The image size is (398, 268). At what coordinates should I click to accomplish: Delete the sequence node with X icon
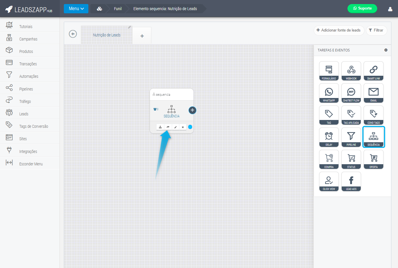coord(183,127)
